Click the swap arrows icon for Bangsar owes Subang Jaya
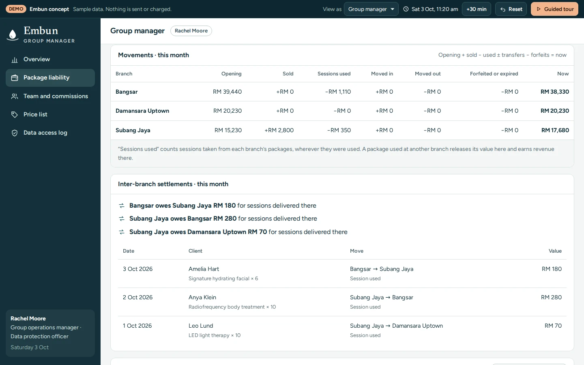This screenshot has height=365, width=584. [122, 206]
